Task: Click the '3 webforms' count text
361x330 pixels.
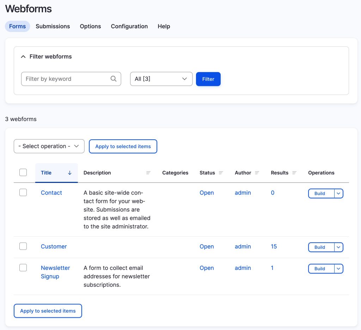Action: click(21, 119)
